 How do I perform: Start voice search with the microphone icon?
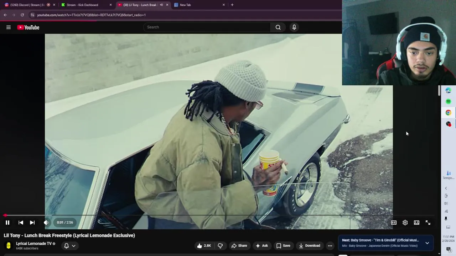pyautogui.click(x=294, y=27)
